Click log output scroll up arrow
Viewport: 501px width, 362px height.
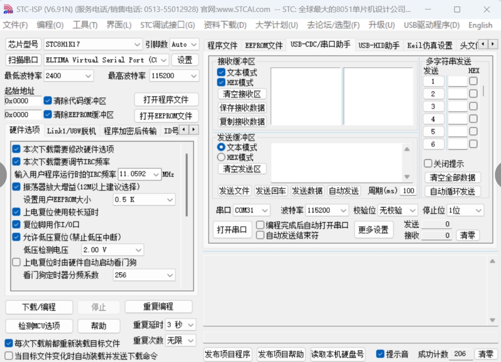[x=492, y=261]
